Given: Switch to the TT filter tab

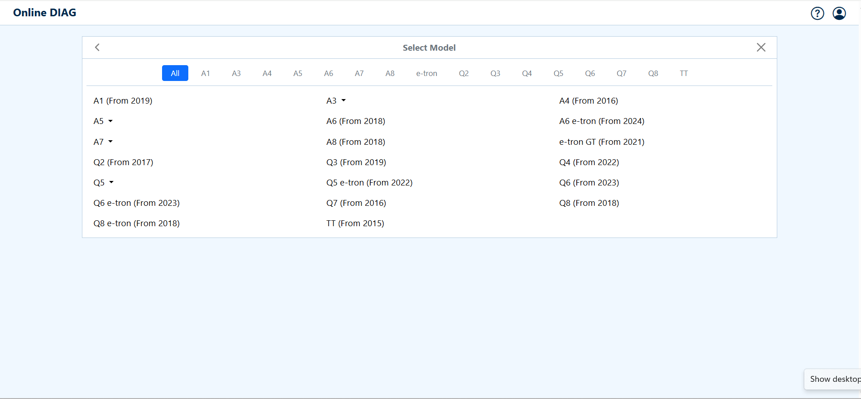Looking at the screenshot, I should coord(684,73).
